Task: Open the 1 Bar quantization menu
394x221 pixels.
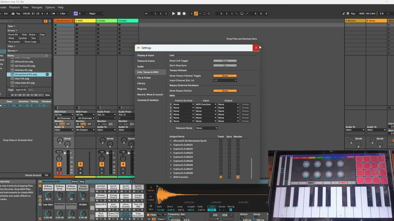Action: pos(64,14)
